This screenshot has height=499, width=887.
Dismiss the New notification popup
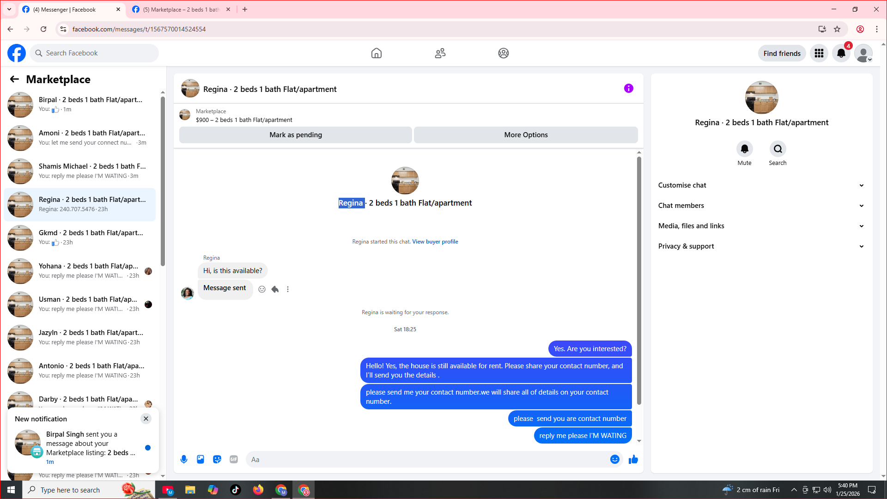point(146,419)
